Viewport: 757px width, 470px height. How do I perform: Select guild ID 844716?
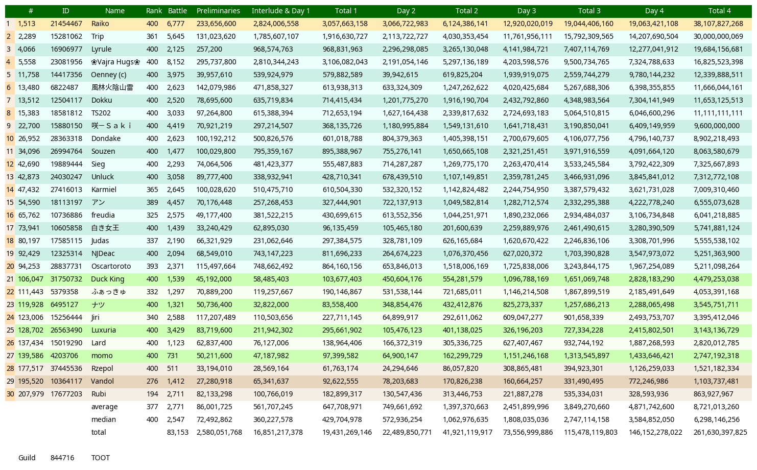tap(62, 458)
